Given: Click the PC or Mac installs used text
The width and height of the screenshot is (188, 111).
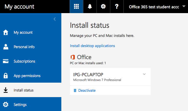Looking at the screenshot, I should pyautogui.click(x=88, y=63).
